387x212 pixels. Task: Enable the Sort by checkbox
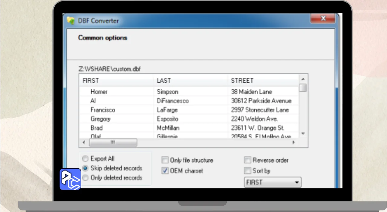248,171
